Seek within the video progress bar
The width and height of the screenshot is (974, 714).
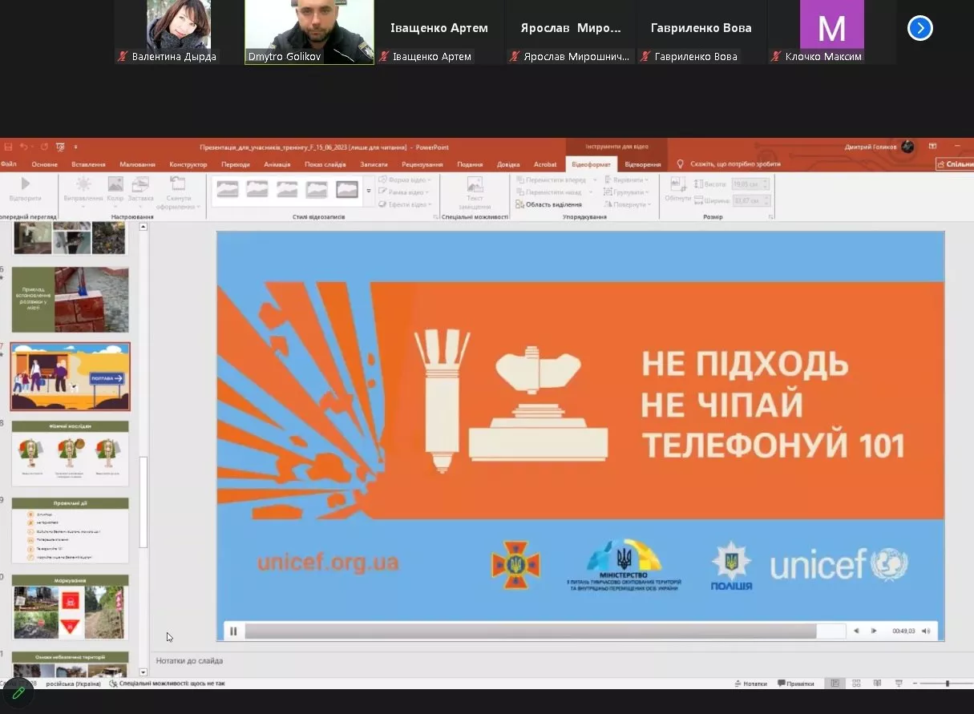click(529, 631)
